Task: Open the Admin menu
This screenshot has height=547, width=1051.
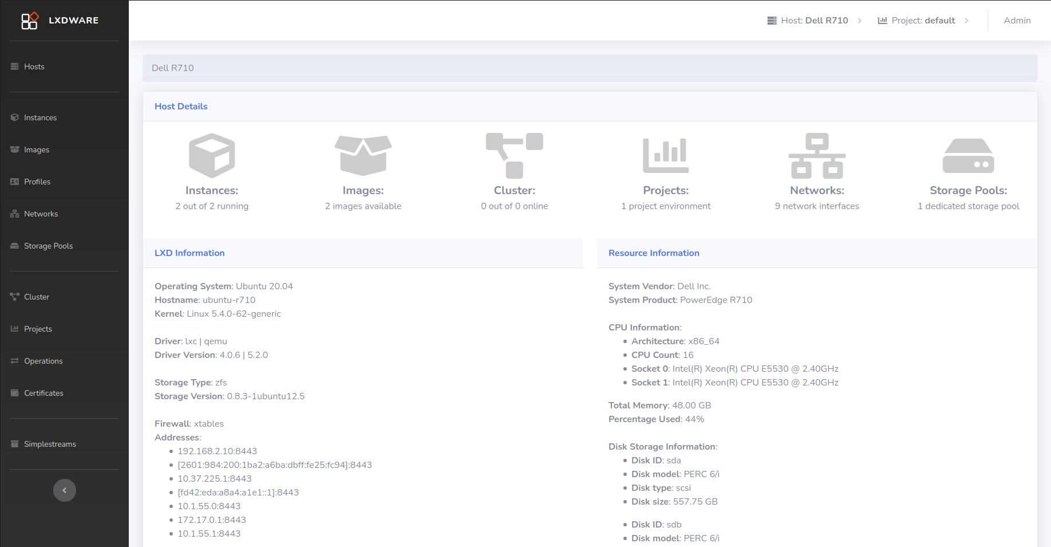Action: [x=1017, y=20]
